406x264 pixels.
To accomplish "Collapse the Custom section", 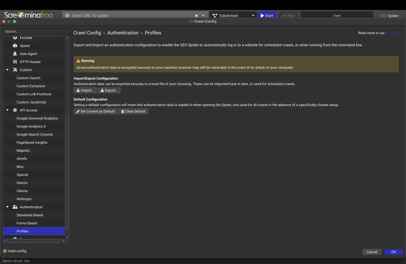I will click(7, 70).
